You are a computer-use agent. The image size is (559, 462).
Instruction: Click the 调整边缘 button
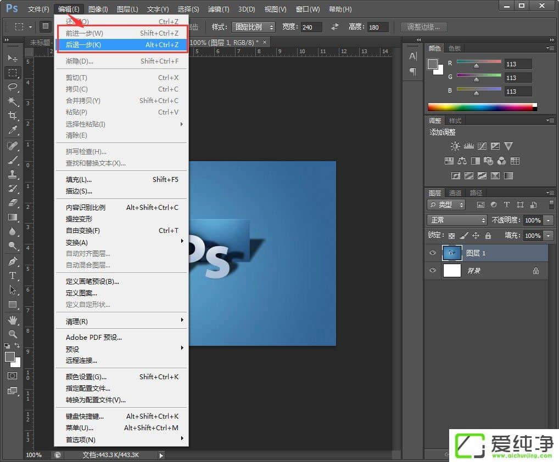coord(423,27)
